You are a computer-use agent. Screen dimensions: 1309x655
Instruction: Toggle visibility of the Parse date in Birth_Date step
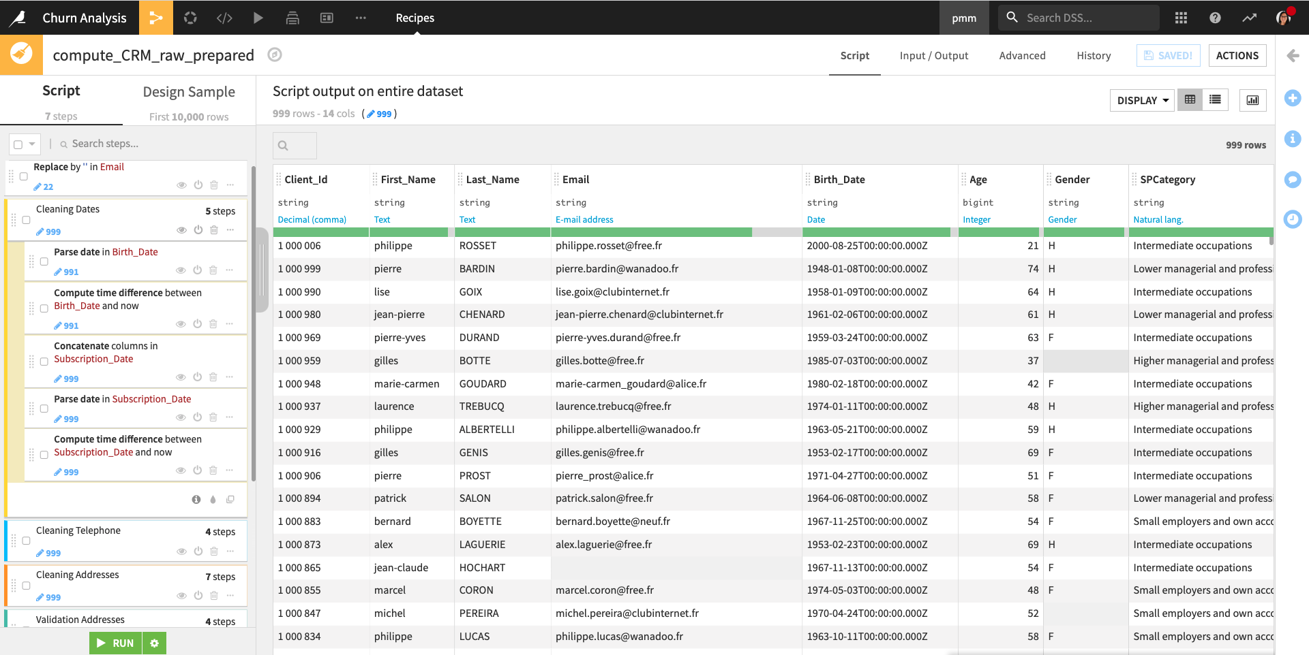(x=181, y=270)
